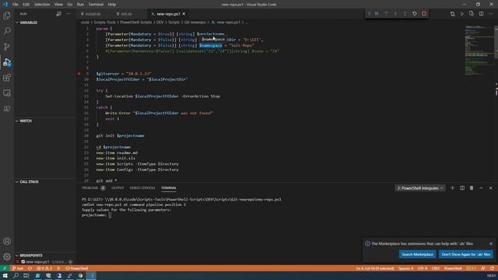Viewport: 498px width, 280px height.
Task: Click the PowerShell language mode status item
Action: click(453, 268)
